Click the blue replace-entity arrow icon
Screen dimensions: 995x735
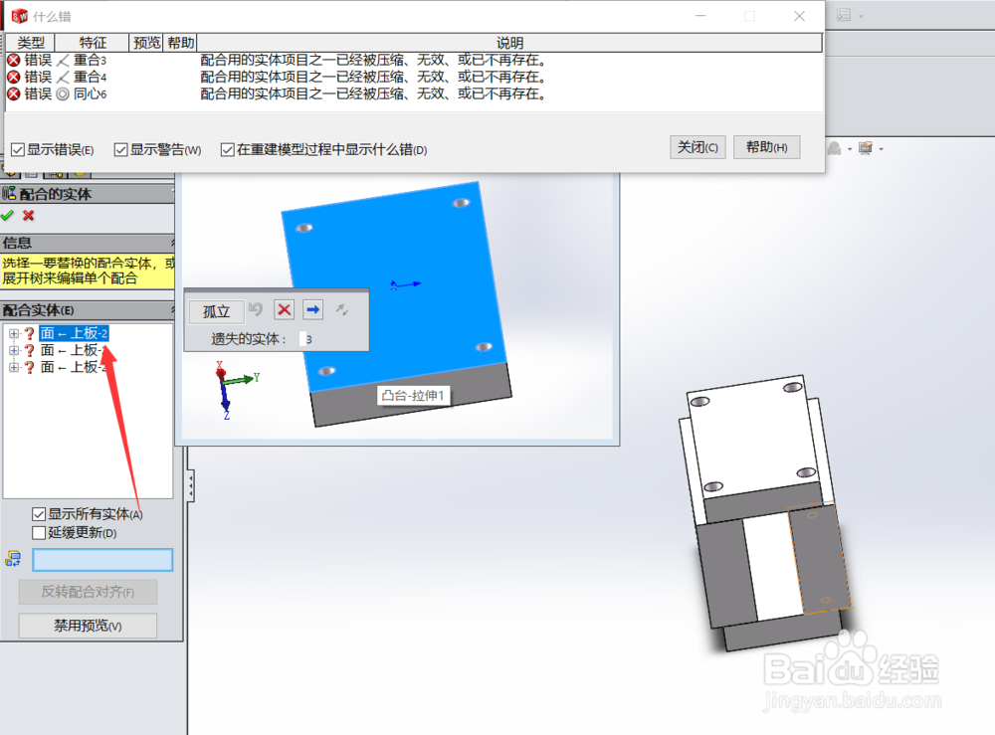click(312, 310)
